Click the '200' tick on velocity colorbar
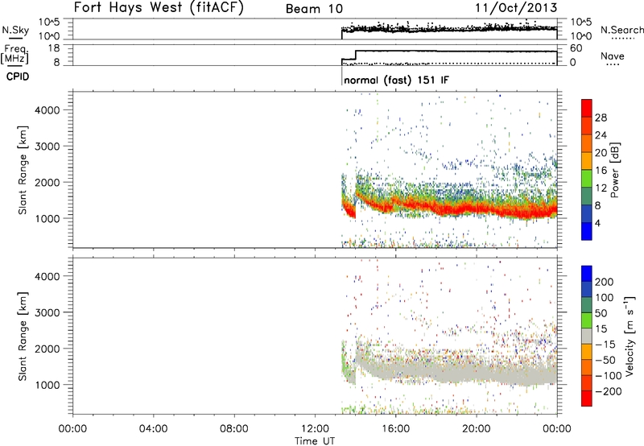Screen dimensions: 644x446 pyautogui.click(x=605, y=282)
